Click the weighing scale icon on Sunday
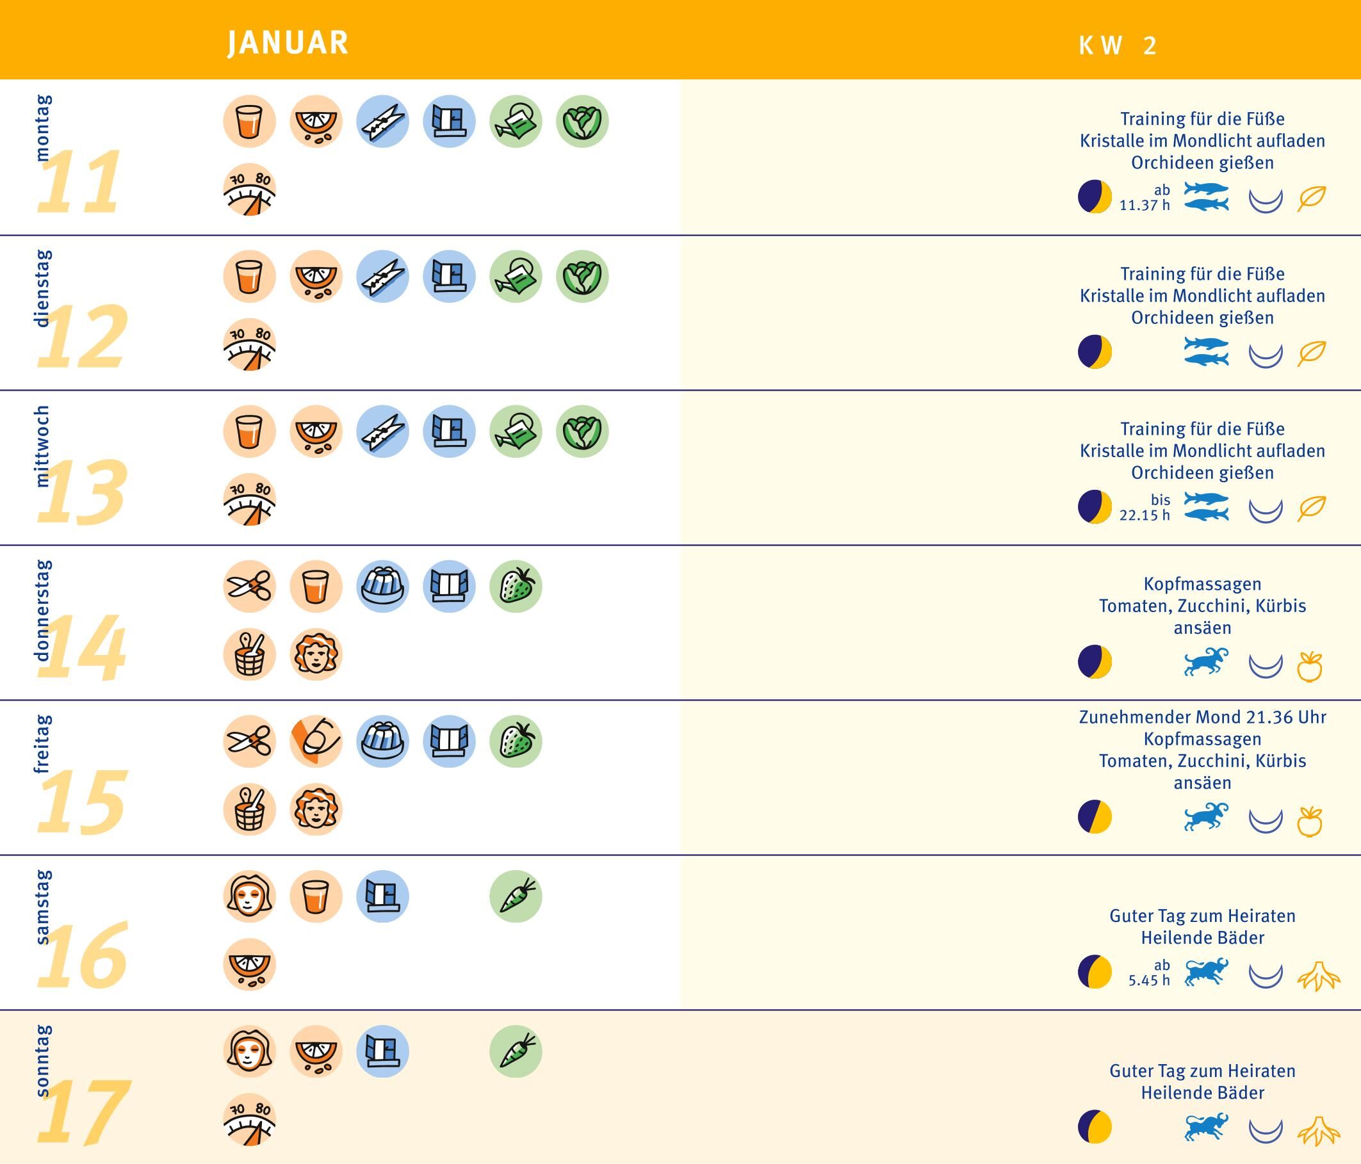1361x1164 pixels. click(x=249, y=1119)
